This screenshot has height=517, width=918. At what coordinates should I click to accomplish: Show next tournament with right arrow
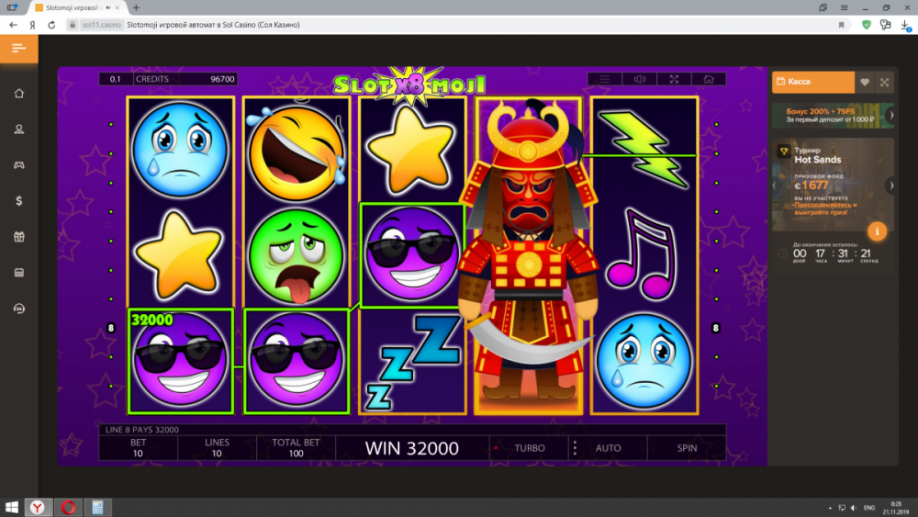891,185
